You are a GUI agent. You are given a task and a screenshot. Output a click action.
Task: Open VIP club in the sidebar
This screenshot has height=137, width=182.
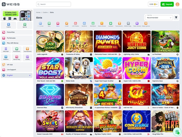pos(17,65)
